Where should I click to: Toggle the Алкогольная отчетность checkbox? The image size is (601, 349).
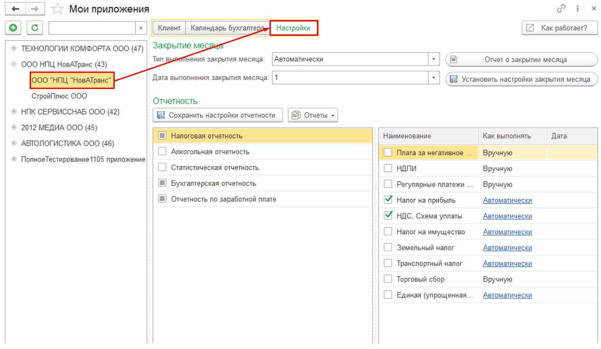click(162, 152)
